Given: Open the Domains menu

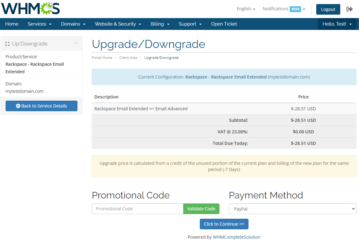Looking at the screenshot, I should coord(73,24).
